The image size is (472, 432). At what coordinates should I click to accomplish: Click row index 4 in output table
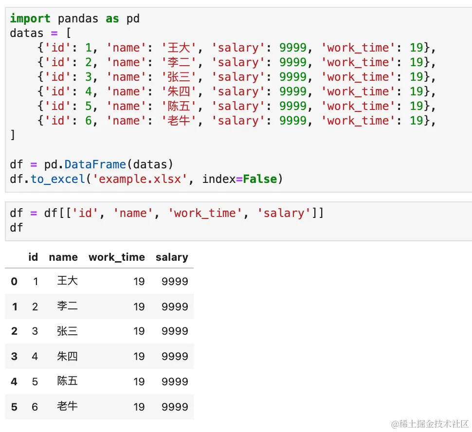[x=14, y=382]
